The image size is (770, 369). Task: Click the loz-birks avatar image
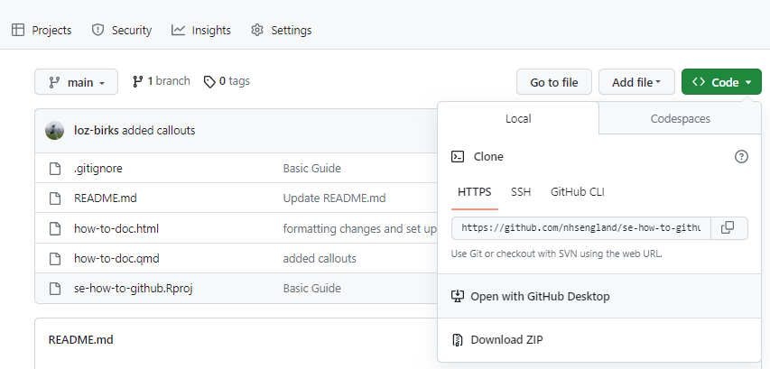click(55, 130)
